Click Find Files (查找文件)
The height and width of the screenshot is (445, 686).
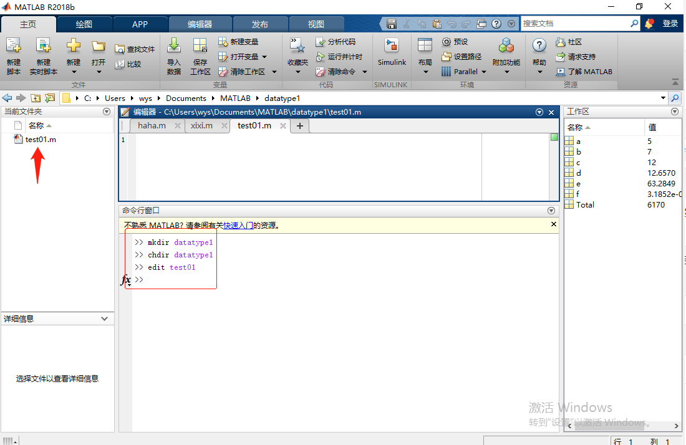(x=135, y=49)
